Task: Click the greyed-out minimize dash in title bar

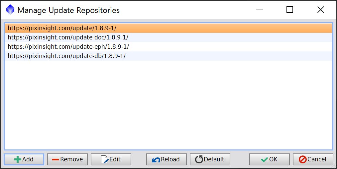Action: pos(260,10)
